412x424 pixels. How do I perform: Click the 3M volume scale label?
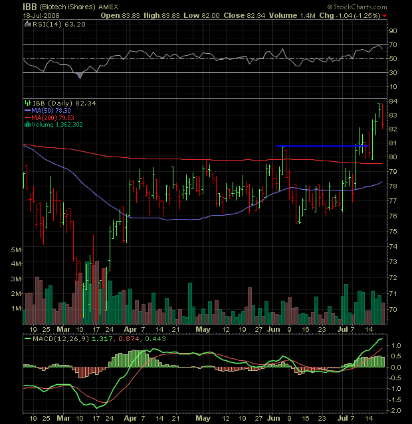pos(16,279)
